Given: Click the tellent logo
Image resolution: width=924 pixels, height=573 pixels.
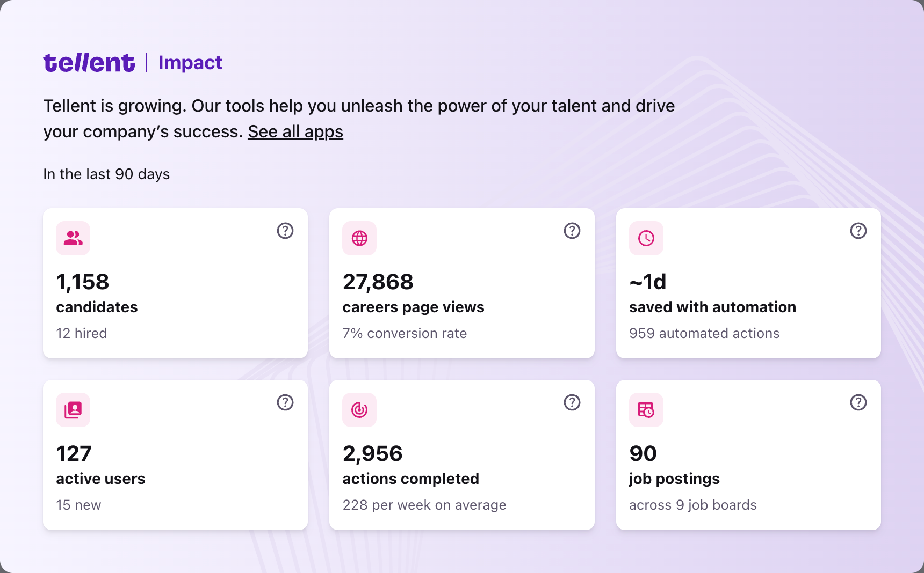Looking at the screenshot, I should pos(89,62).
